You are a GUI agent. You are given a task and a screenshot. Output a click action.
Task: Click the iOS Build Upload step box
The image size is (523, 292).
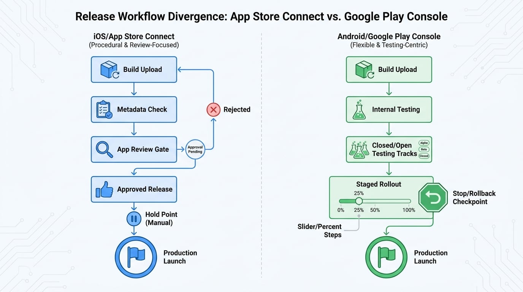tap(134, 70)
